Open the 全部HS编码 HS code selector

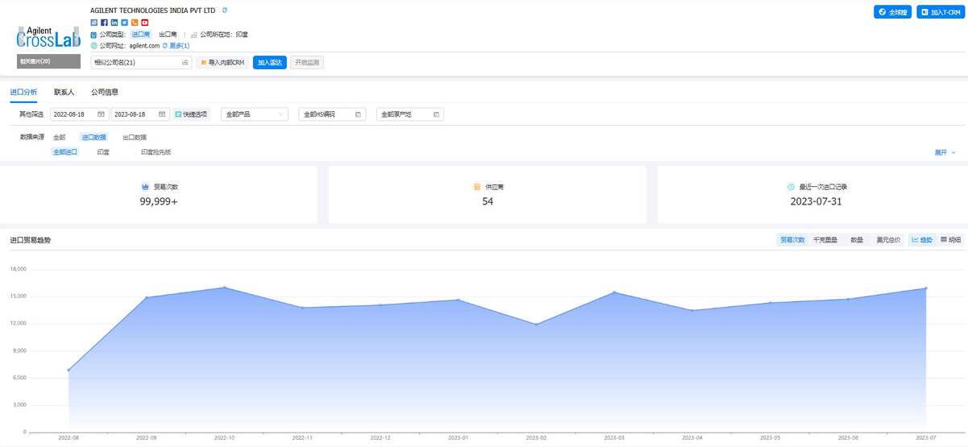[332, 114]
